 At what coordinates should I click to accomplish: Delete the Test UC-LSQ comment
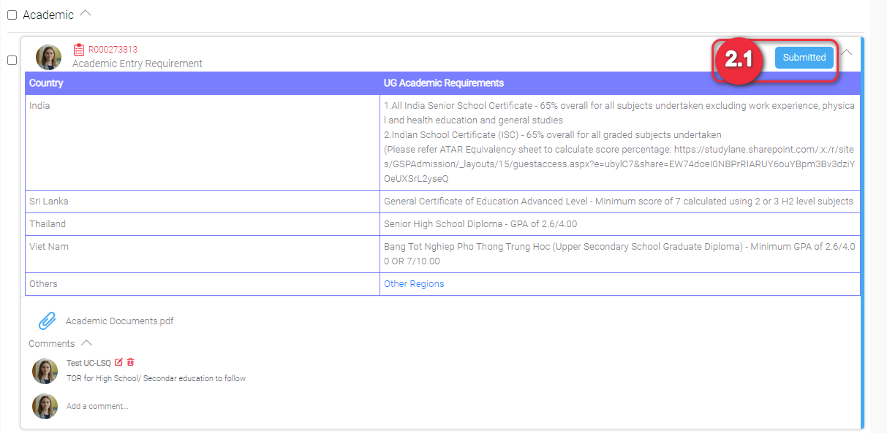(131, 362)
